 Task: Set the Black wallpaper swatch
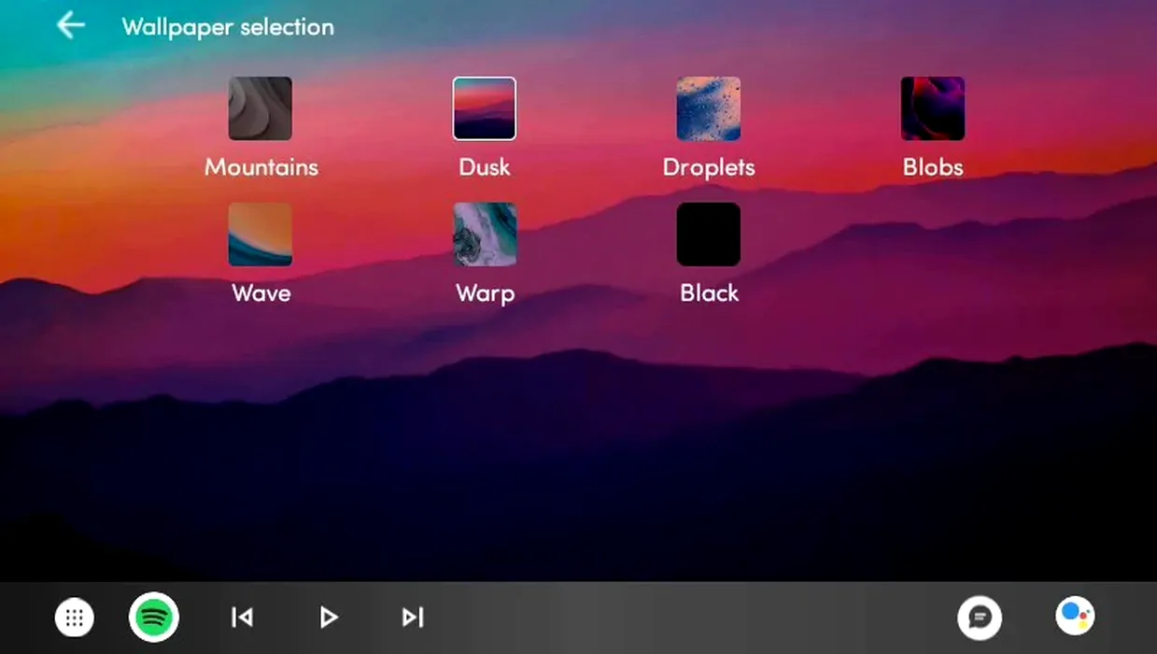pos(709,235)
